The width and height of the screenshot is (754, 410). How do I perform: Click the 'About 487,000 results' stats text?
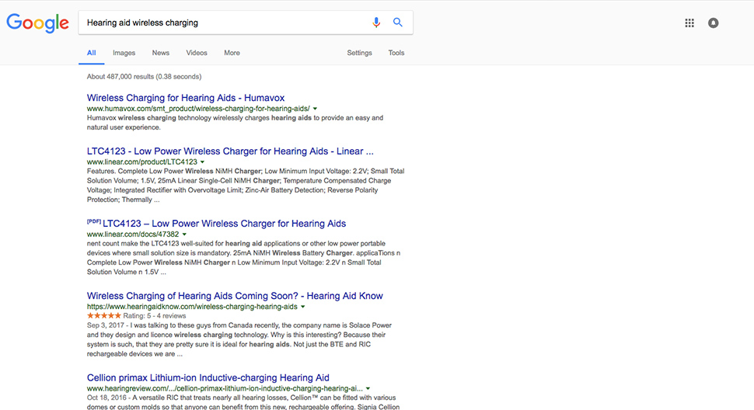145,76
